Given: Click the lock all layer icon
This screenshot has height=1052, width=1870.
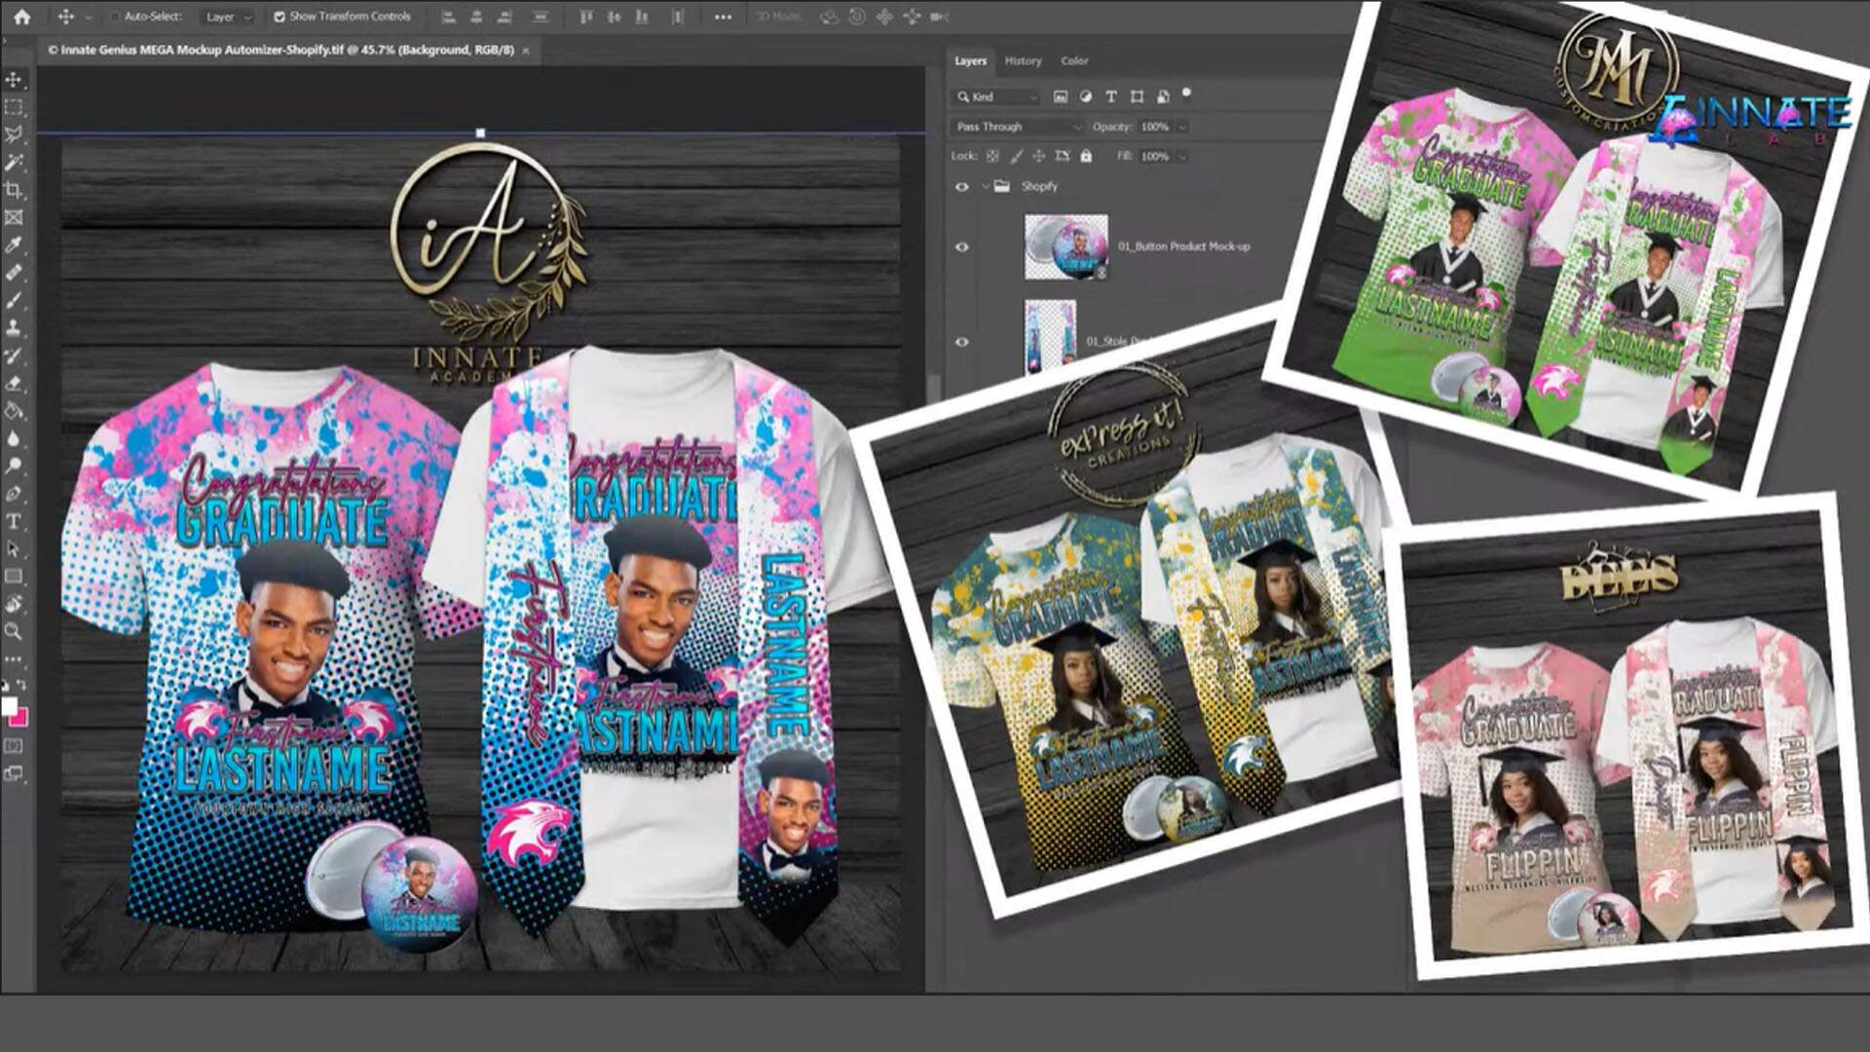Looking at the screenshot, I should coord(1086,156).
